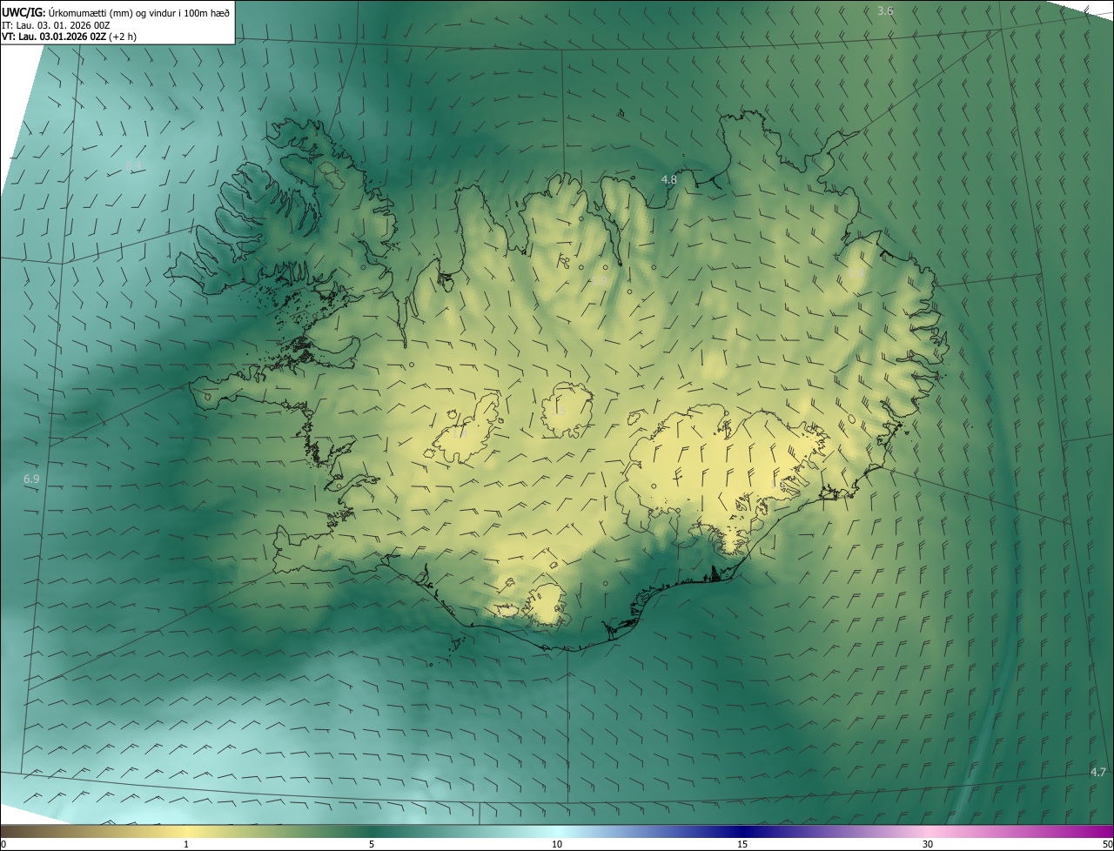Click the dark green color at legend value 5
The height and width of the screenshot is (851, 1114).
click(x=372, y=833)
